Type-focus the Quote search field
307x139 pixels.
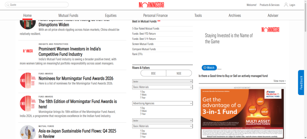click(37, 5)
